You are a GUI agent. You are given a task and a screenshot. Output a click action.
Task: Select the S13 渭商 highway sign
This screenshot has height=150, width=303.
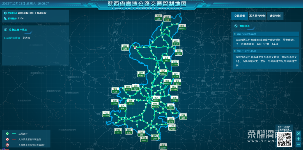click(x=171, y=107)
